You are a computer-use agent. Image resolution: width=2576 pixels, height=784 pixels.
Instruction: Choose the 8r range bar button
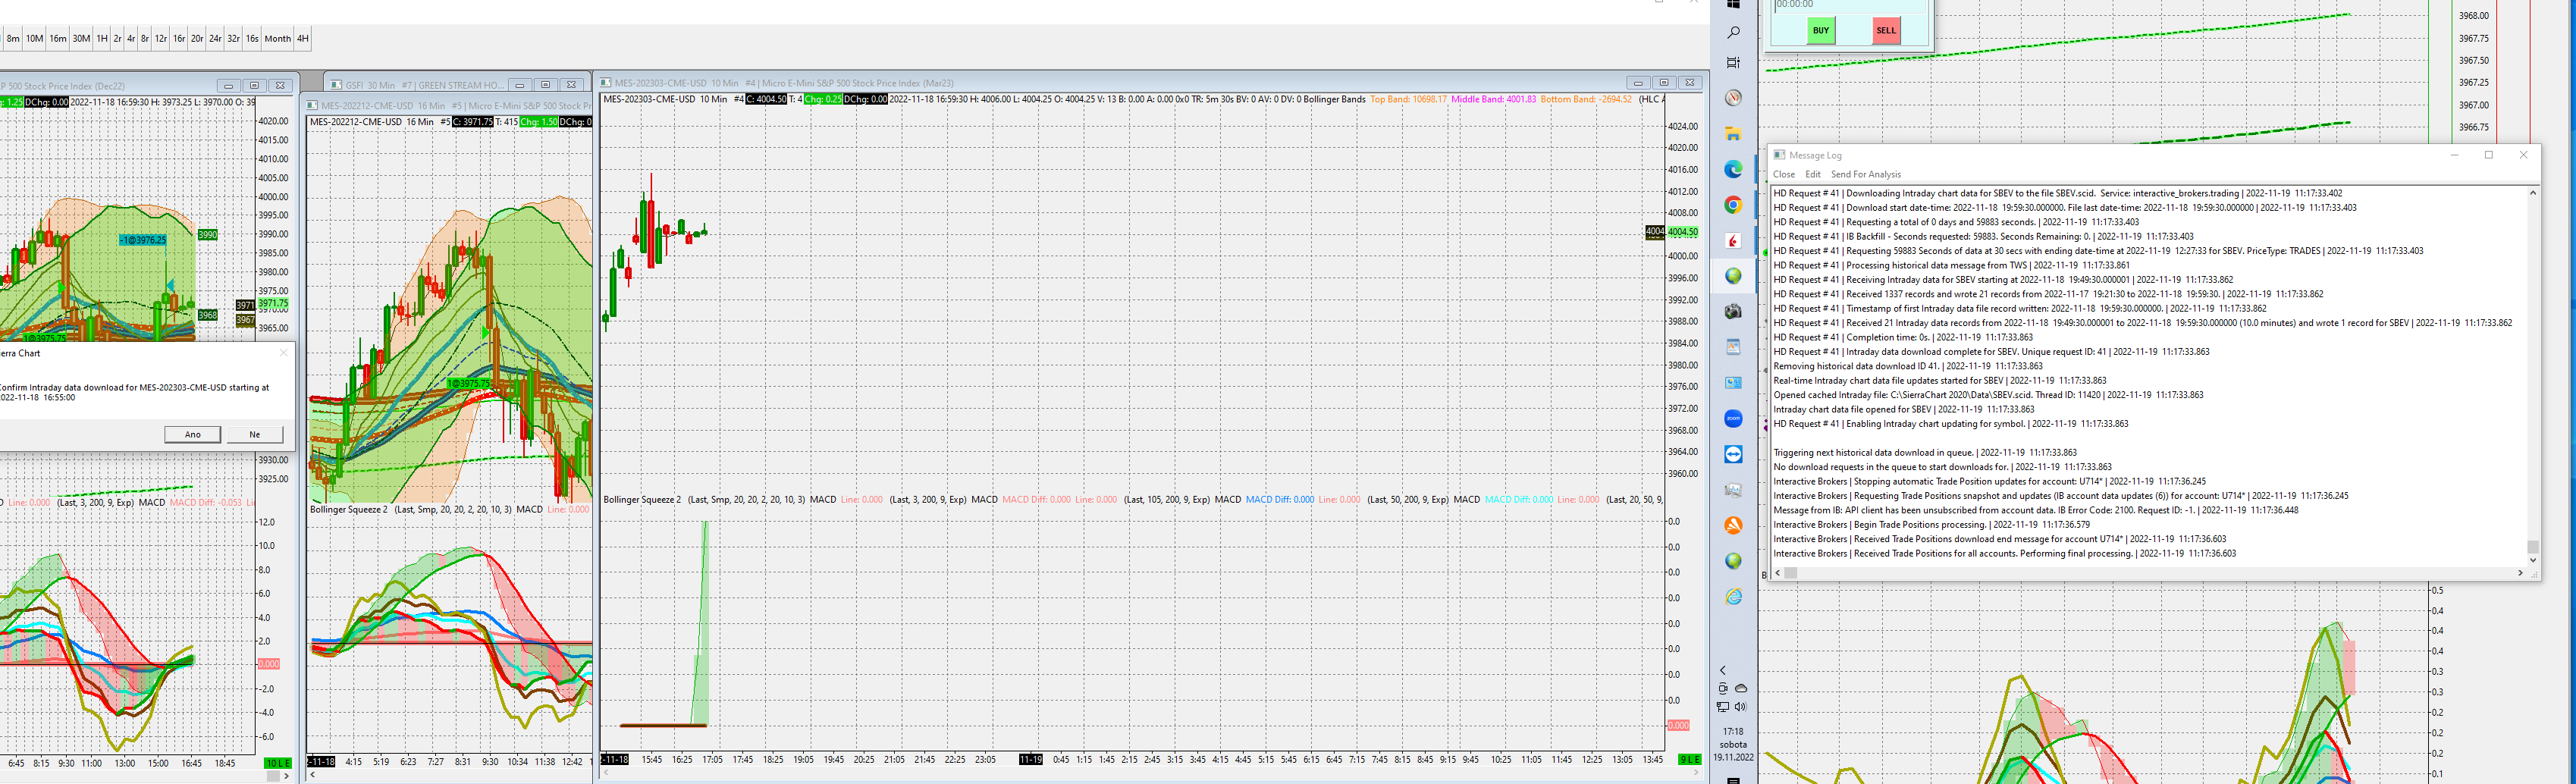145,39
